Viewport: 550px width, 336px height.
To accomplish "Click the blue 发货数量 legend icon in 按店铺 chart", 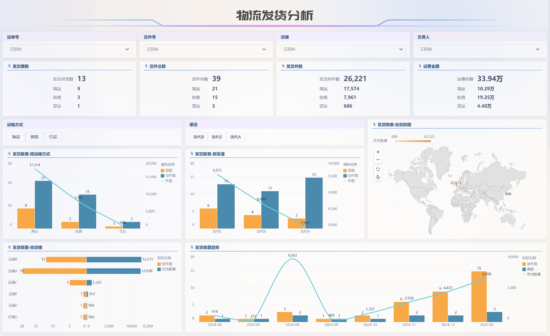I will [x=159, y=269].
